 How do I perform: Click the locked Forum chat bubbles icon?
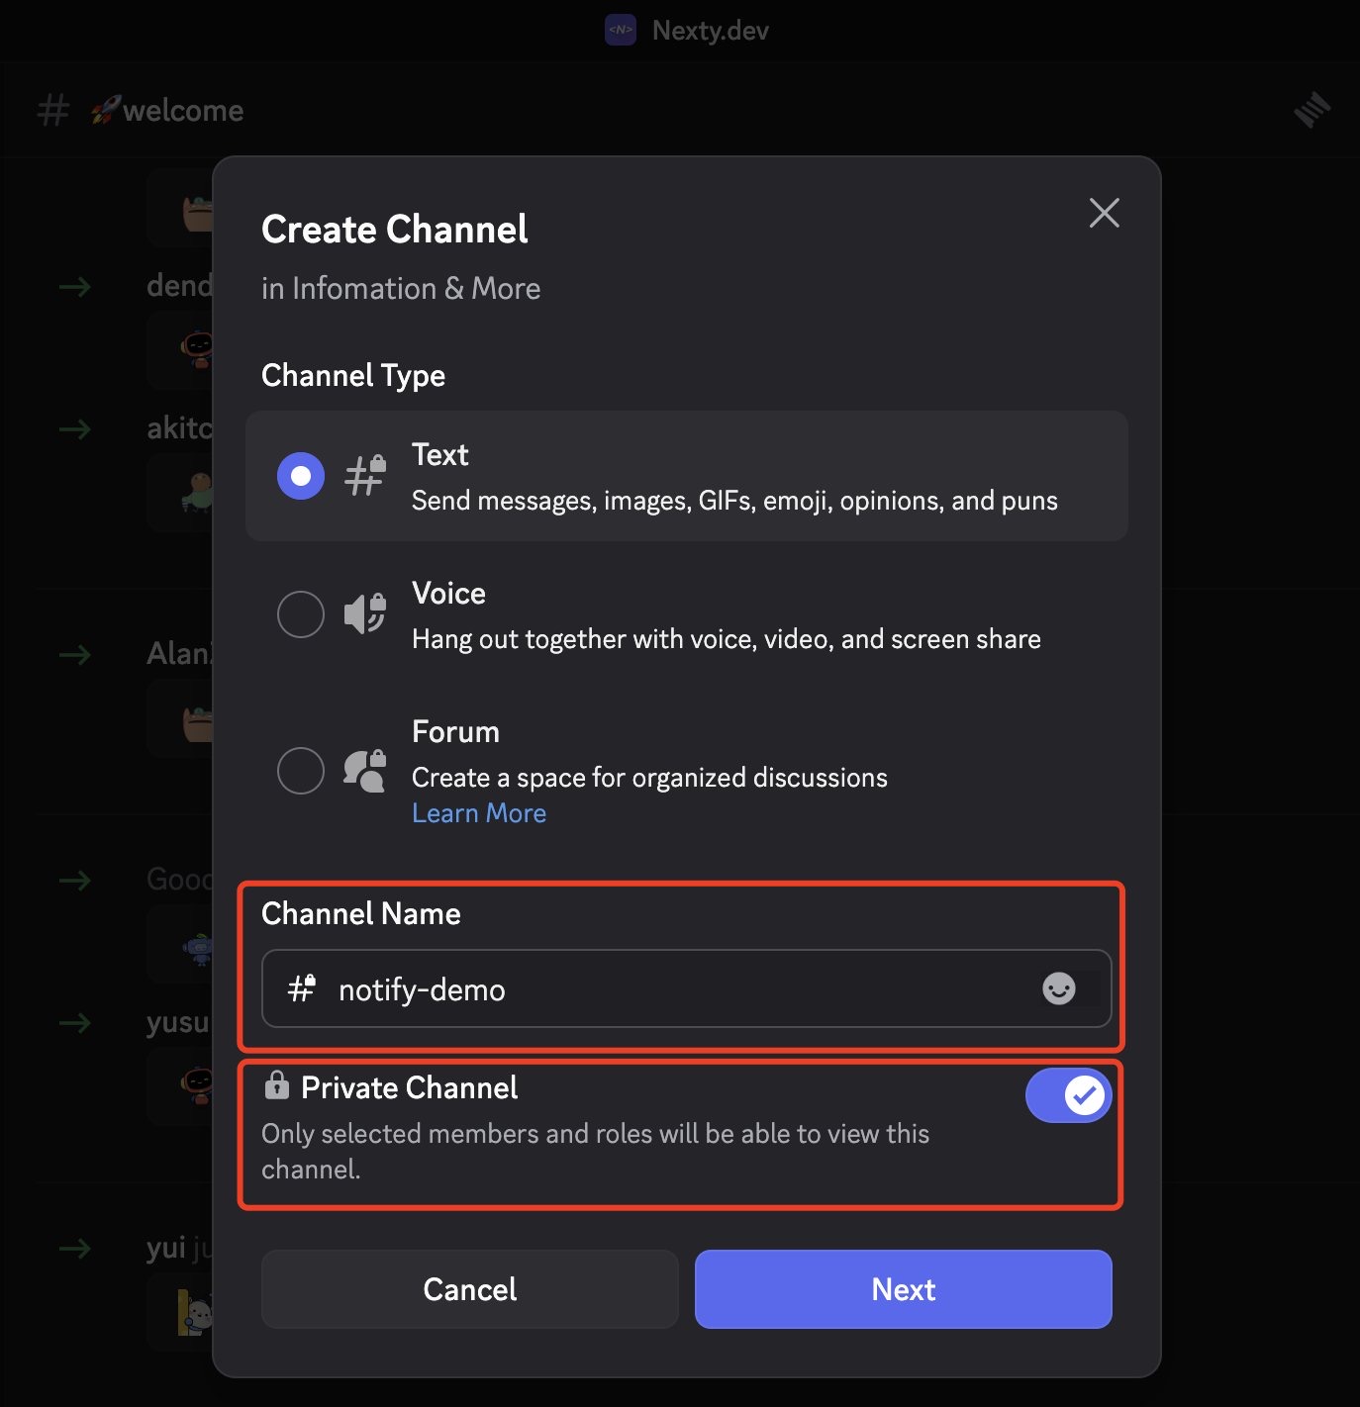[364, 771]
